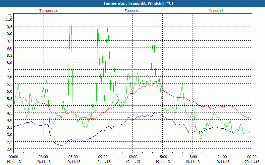Click the 15:00 time axis label
Viewport: 265px width, 165px height.
tap(163, 157)
